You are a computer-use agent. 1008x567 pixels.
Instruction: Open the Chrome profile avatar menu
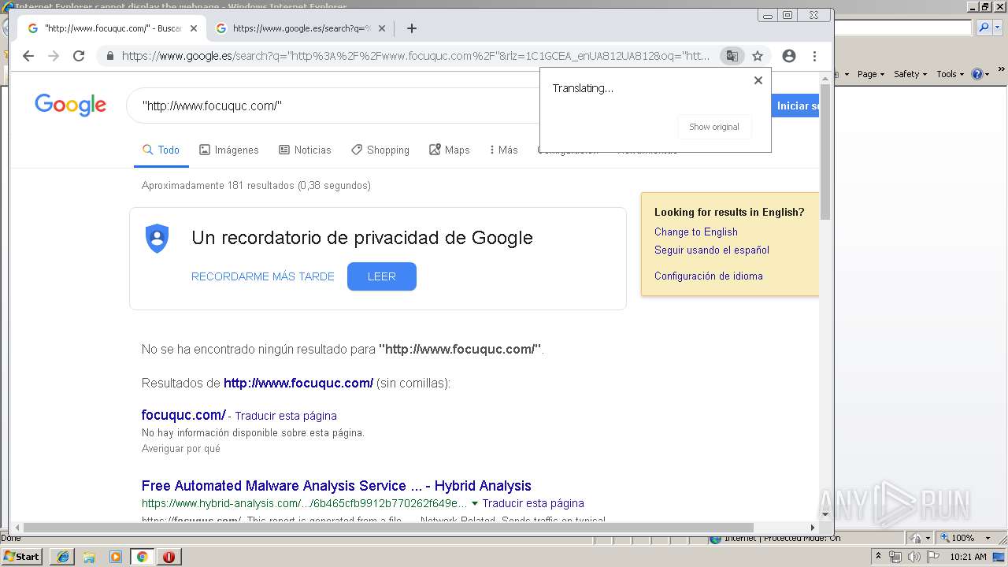point(789,56)
